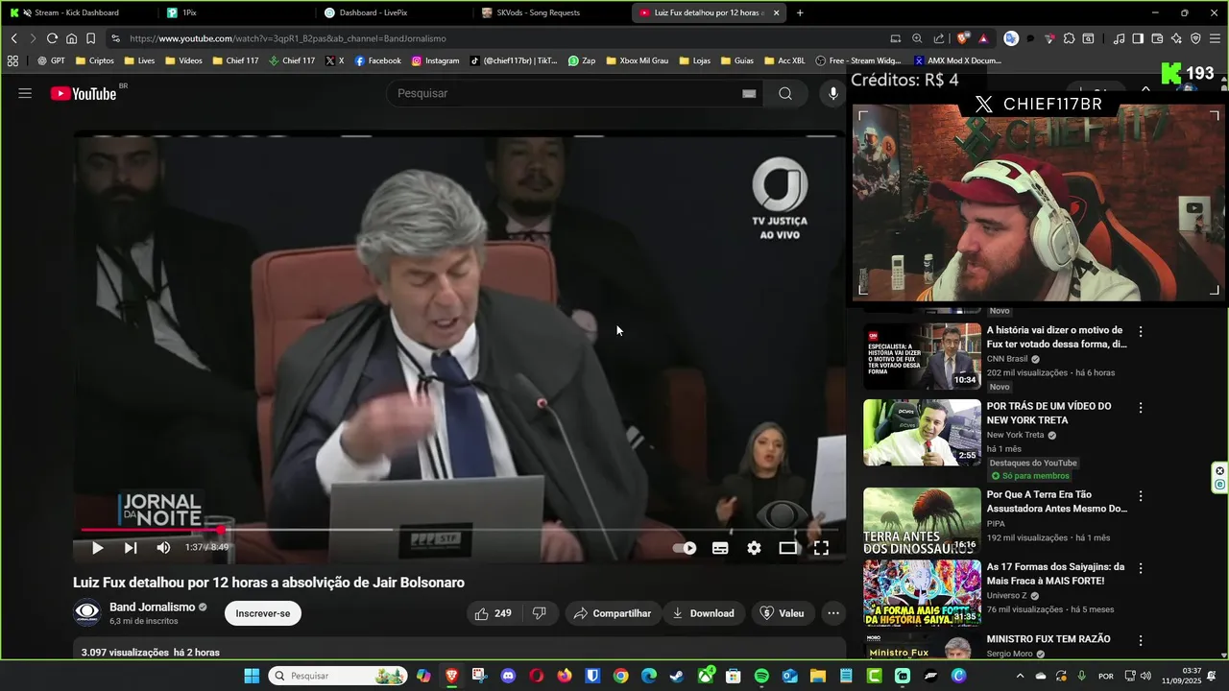Open Spotify from the taskbar
The width and height of the screenshot is (1229, 691).
[x=761, y=676]
